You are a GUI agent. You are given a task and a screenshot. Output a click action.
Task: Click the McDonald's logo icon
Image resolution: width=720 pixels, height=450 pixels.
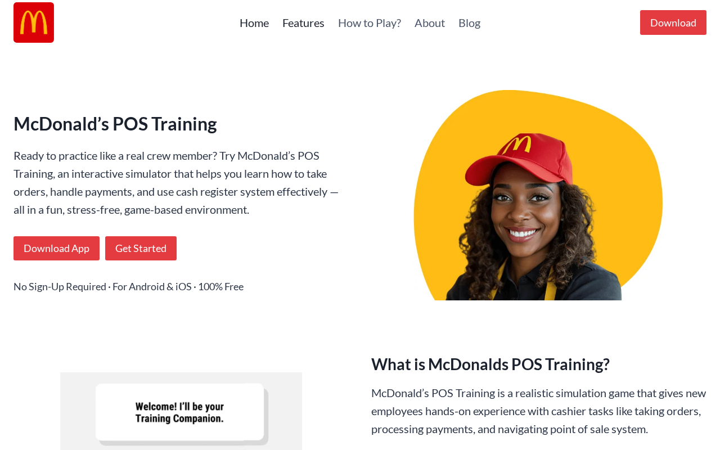(34, 22)
